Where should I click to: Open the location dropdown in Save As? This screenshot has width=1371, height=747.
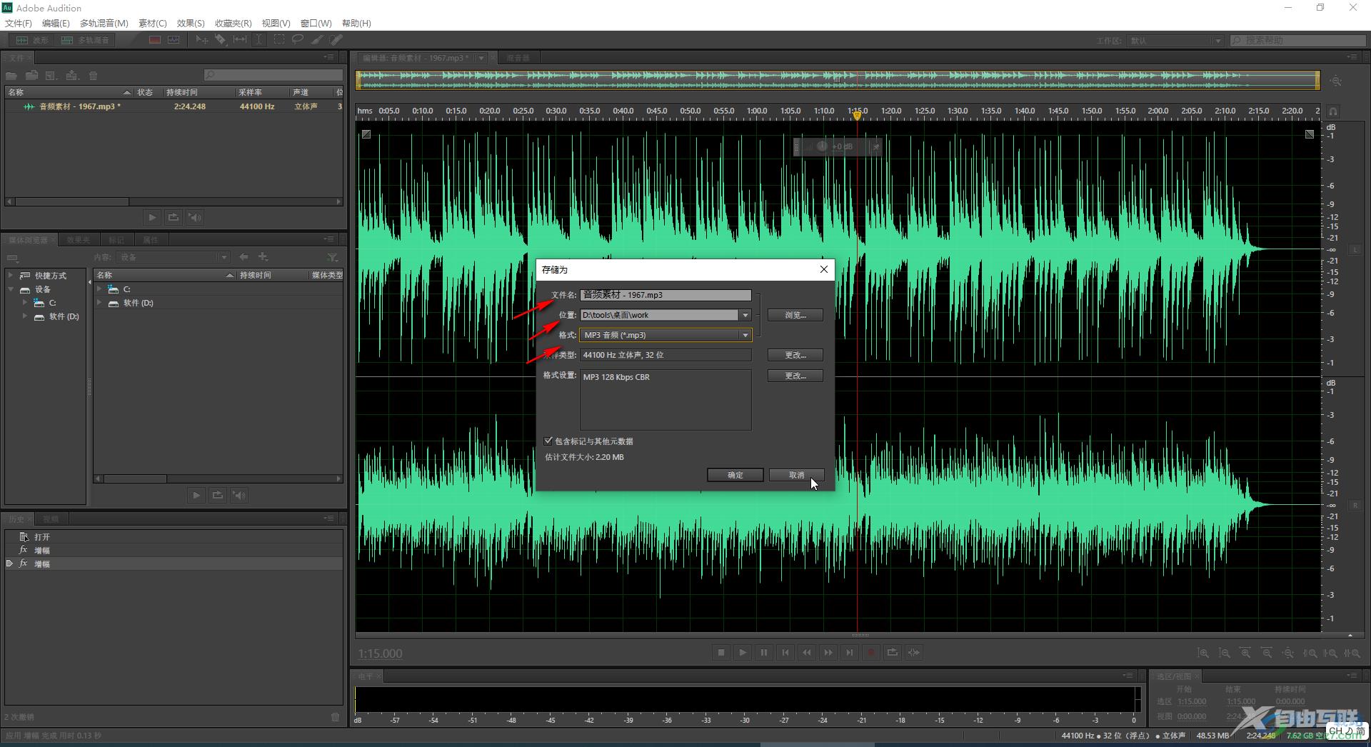[745, 315]
